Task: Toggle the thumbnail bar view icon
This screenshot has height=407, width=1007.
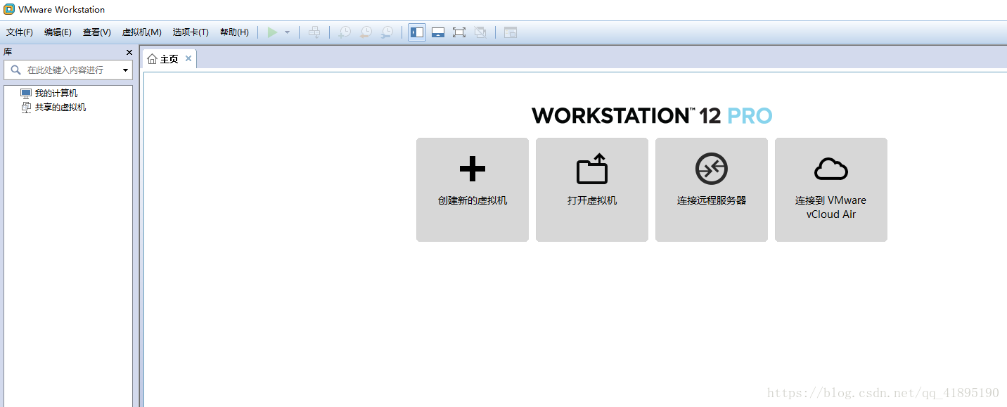Action: 438,32
